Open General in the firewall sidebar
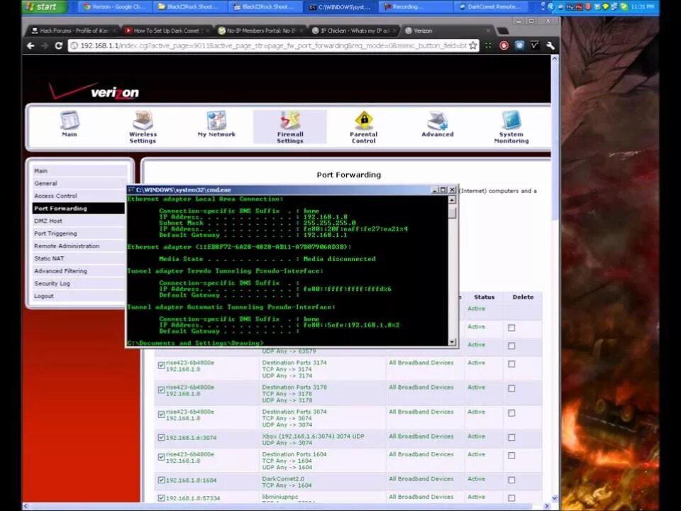681x511 pixels. point(79,183)
